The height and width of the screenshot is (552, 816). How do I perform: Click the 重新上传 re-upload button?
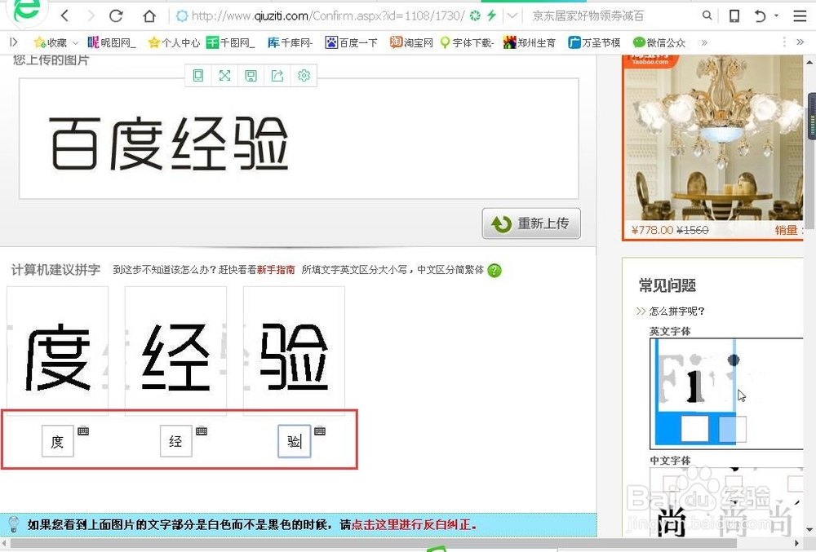[531, 223]
